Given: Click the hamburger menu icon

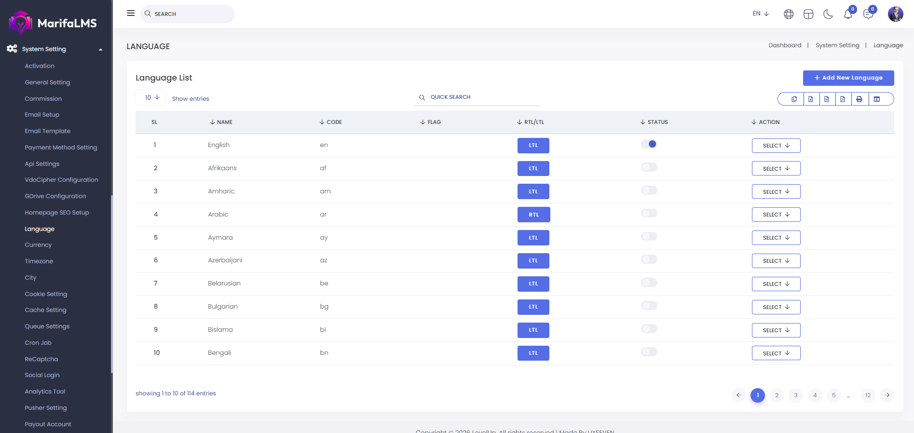Looking at the screenshot, I should pyautogui.click(x=131, y=14).
